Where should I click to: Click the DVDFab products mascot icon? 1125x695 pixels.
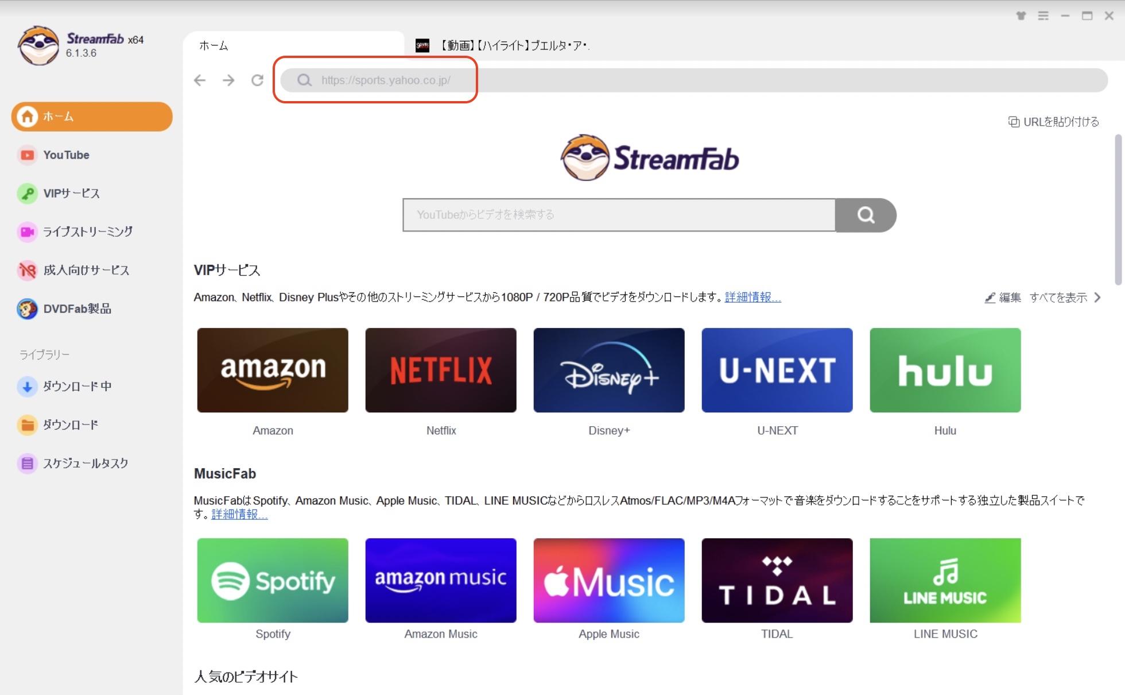[27, 309]
